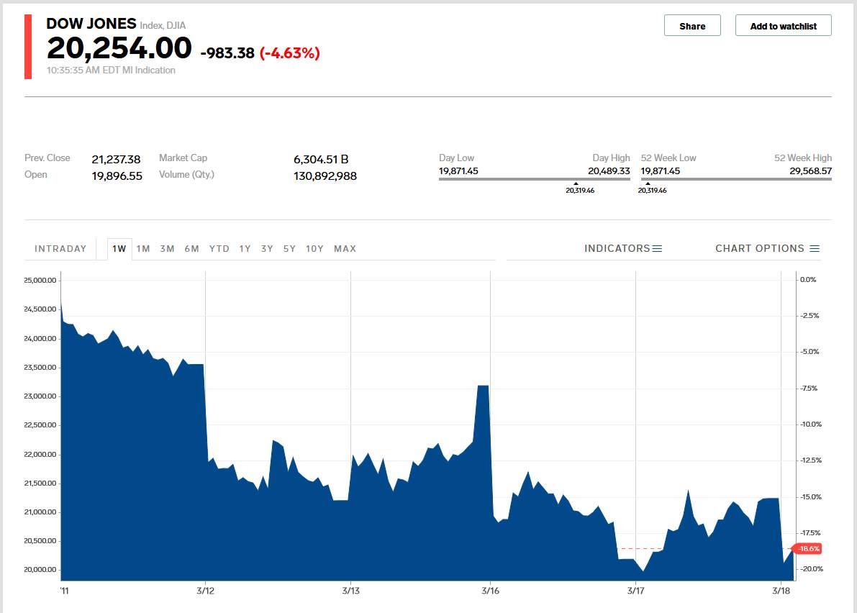The image size is (857, 613).
Task: Click the Share button
Action: 692,26
